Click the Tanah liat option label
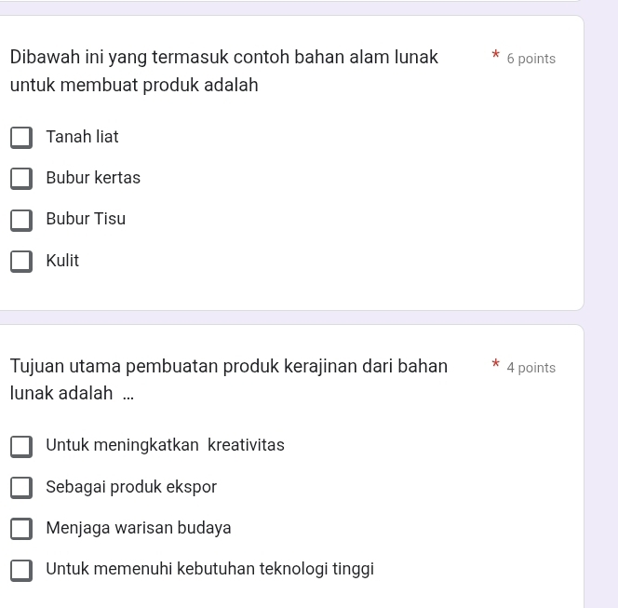Viewport: 618px width, 608px height. pyautogui.click(x=82, y=137)
